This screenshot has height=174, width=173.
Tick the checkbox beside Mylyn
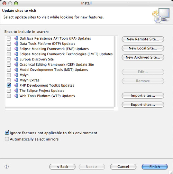point(9,75)
